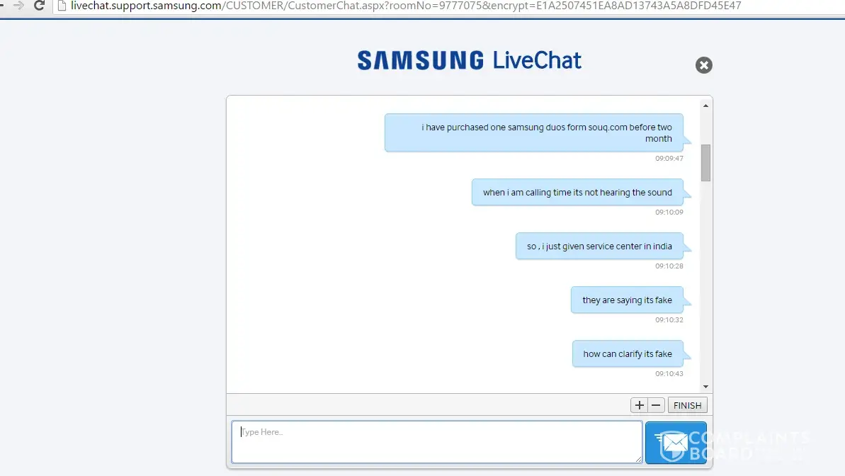Click the FINISH button to end chat
The image size is (845, 476).
tap(687, 405)
